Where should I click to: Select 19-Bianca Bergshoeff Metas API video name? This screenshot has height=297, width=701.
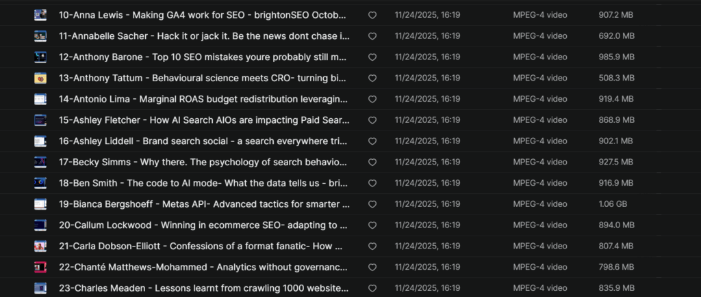pyautogui.click(x=204, y=204)
